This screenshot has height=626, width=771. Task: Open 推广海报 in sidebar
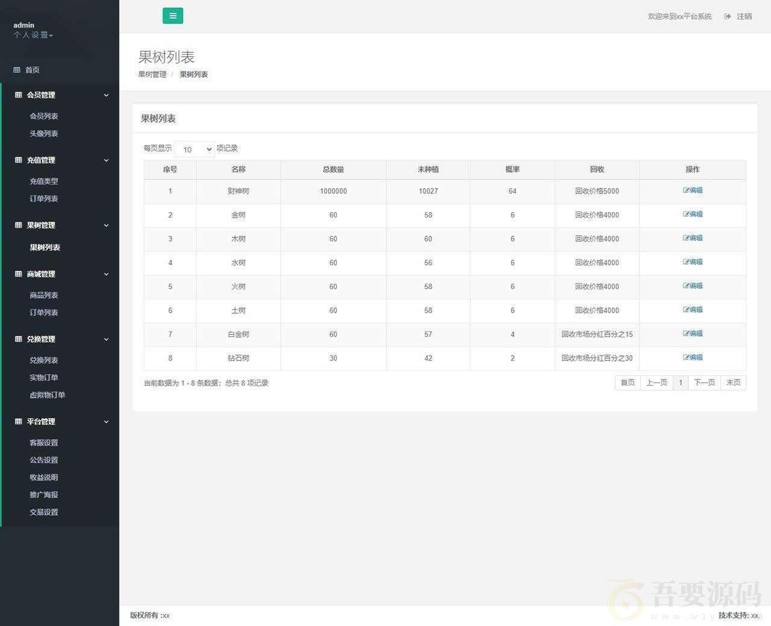coord(44,495)
